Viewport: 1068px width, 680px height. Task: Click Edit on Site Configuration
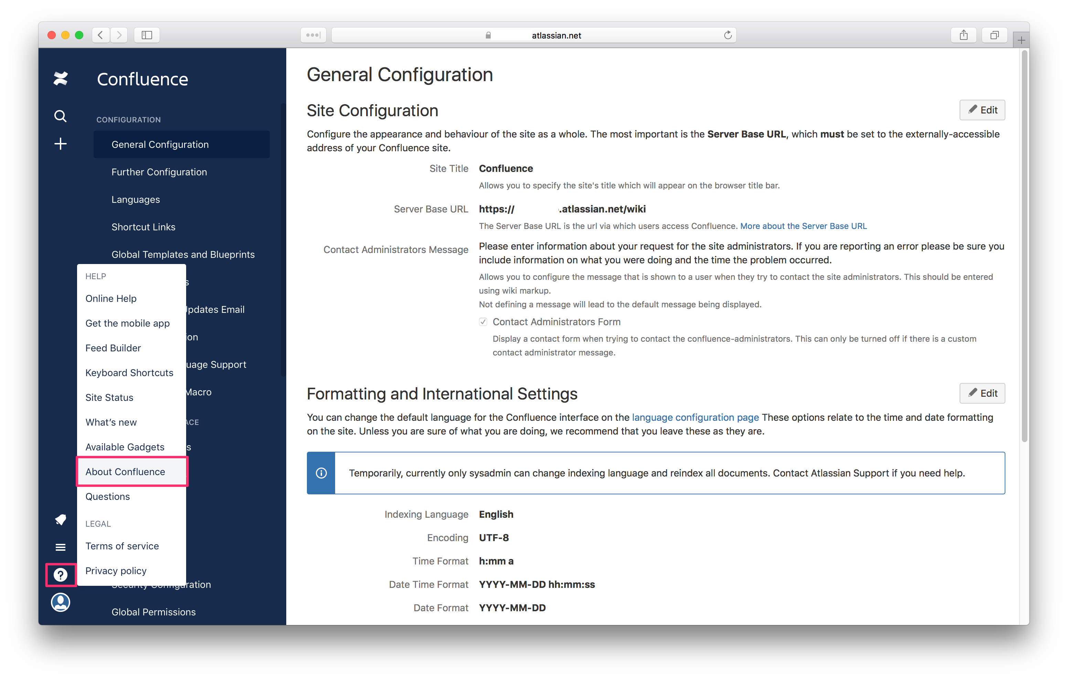[x=982, y=109]
